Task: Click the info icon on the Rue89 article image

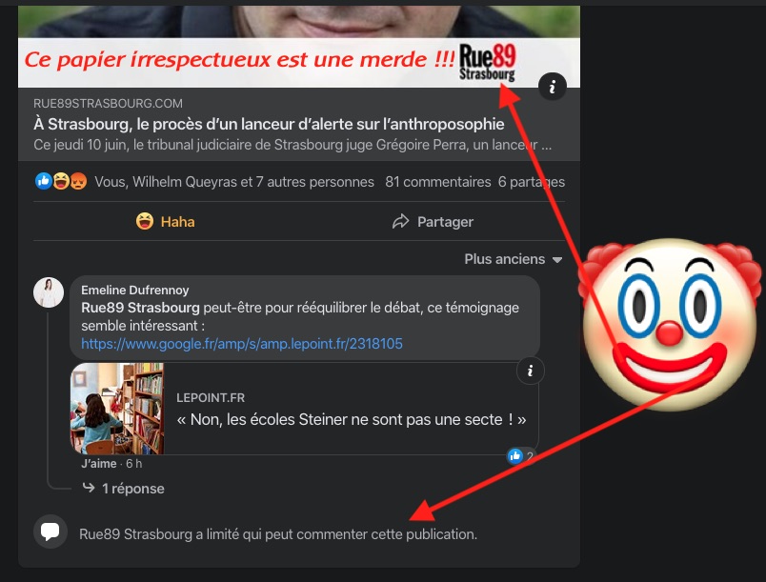Action: tap(553, 87)
